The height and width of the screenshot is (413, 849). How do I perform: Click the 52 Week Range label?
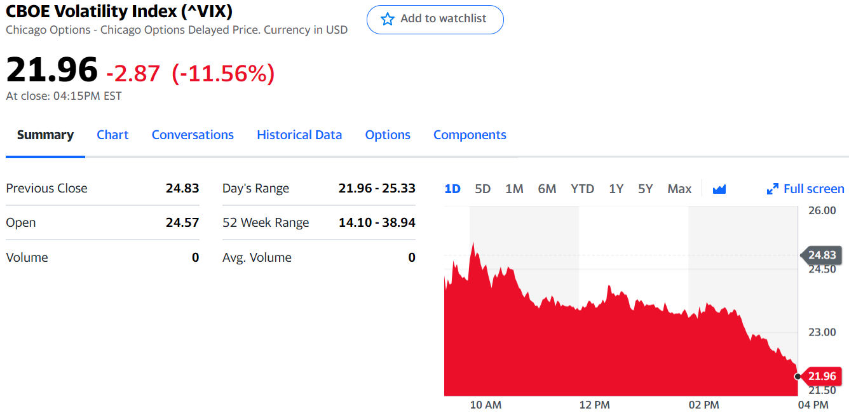click(x=266, y=222)
